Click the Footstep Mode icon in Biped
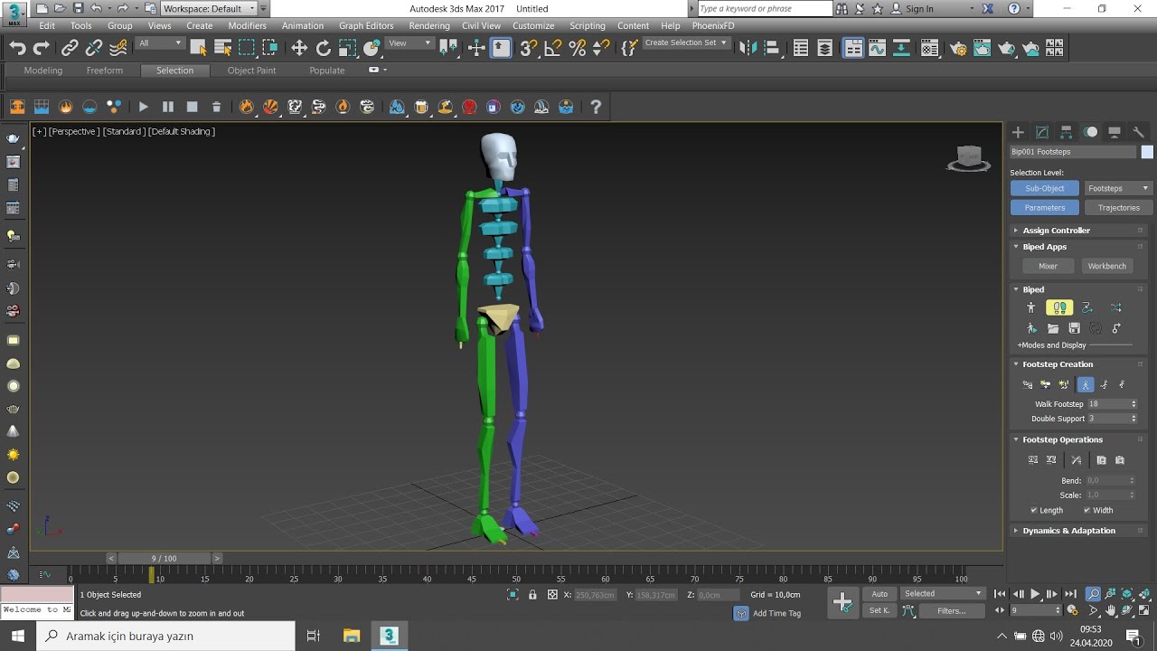Viewport: 1157px width, 651px height. [1059, 308]
